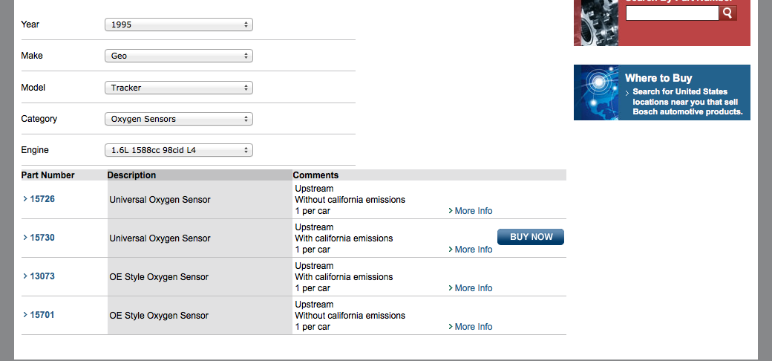The height and width of the screenshot is (361, 772).
Task: Click the gears image in search panel
Action: pos(596,22)
